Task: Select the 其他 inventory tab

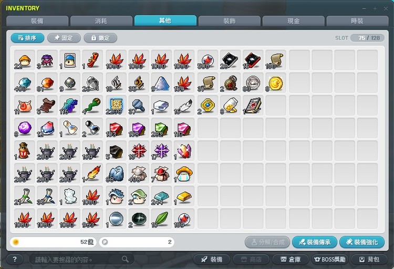Action: point(165,20)
